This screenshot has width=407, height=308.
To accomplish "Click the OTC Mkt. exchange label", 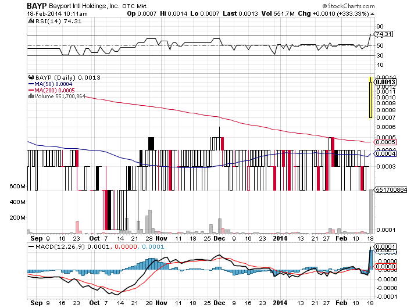I will (135, 6).
